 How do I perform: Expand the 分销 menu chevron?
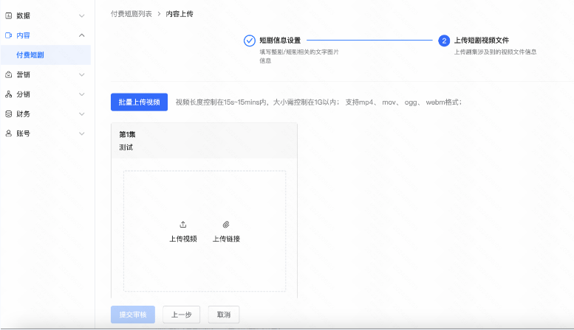82,94
